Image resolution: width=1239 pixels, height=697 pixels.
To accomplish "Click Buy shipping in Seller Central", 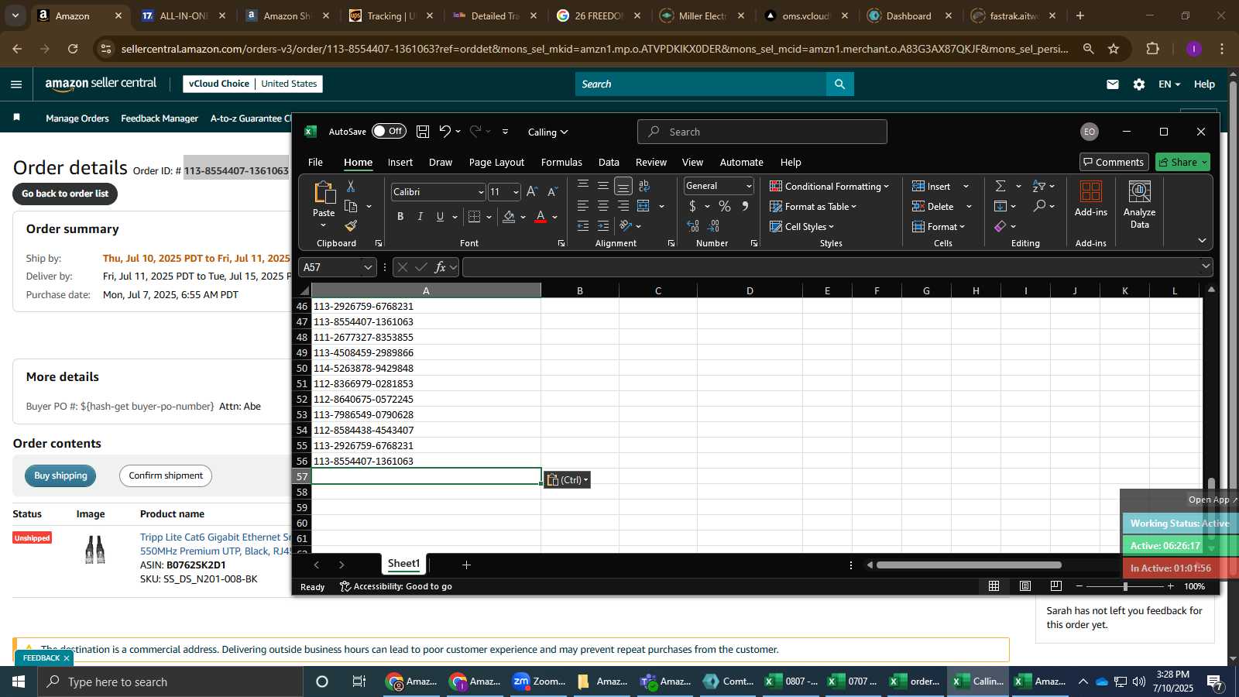I will pyautogui.click(x=60, y=476).
